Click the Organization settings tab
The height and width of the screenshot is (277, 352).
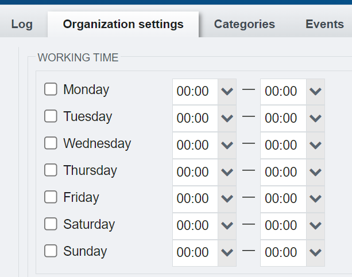[x=123, y=24]
